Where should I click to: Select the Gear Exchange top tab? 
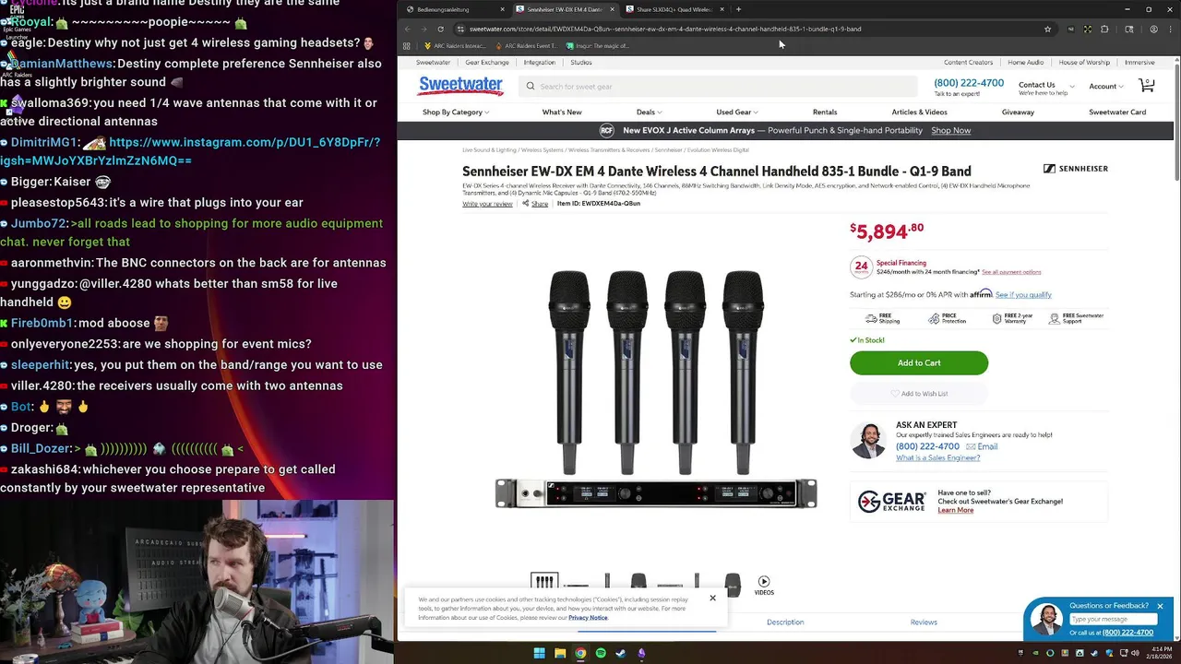[487, 63]
